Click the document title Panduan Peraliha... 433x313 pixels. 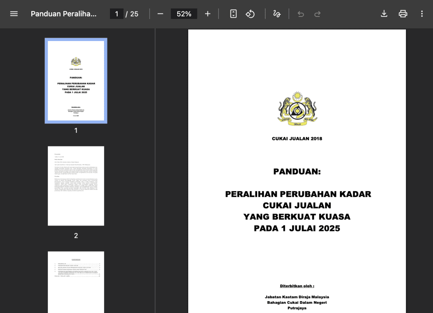click(x=63, y=14)
